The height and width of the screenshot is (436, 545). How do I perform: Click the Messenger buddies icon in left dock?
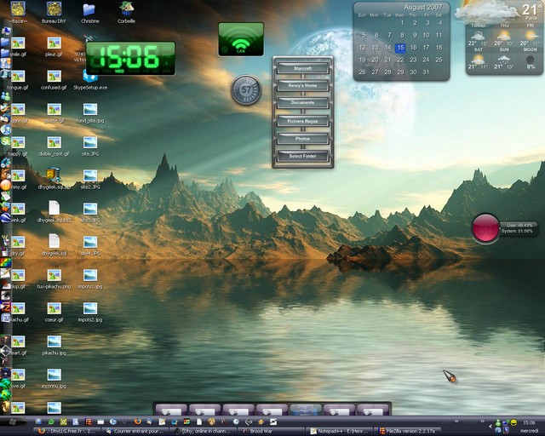point(5,96)
